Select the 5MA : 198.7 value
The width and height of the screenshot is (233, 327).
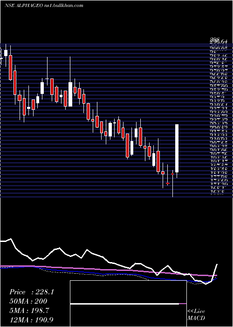29,311
